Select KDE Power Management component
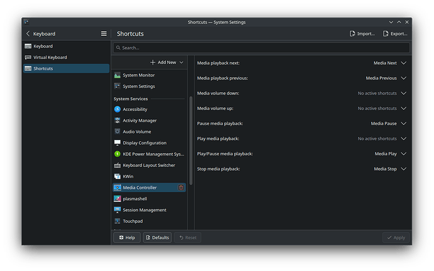This screenshot has width=434, height=271. click(149, 154)
